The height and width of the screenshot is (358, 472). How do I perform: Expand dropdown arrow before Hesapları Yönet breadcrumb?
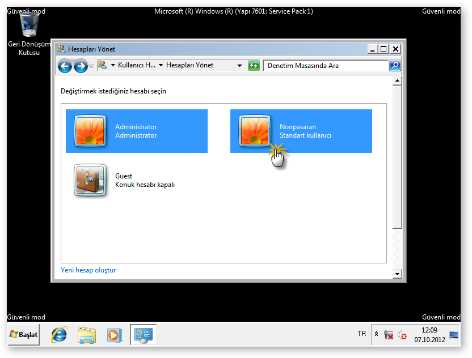[x=161, y=65]
